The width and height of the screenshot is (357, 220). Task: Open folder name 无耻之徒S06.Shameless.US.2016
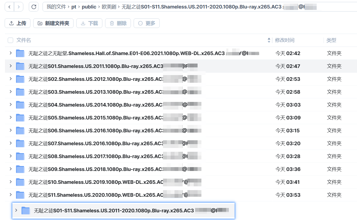[x=115, y=130]
